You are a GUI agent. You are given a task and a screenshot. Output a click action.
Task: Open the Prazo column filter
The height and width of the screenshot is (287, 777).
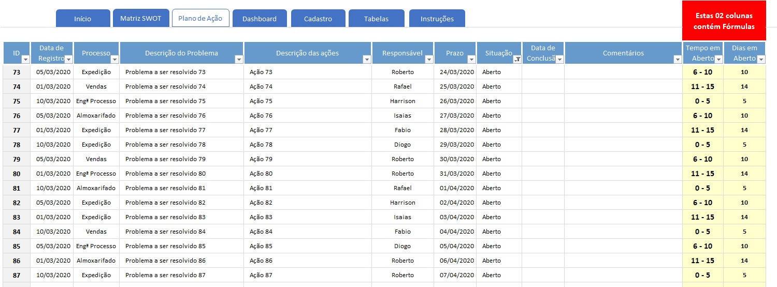(472, 60)
